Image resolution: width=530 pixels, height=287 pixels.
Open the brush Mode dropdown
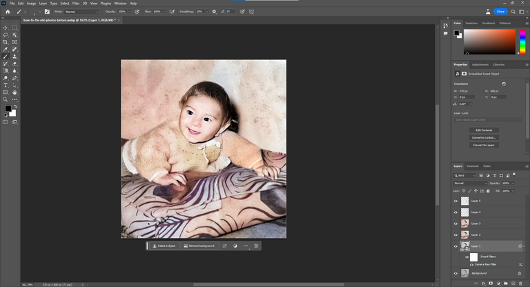[81, 12]
